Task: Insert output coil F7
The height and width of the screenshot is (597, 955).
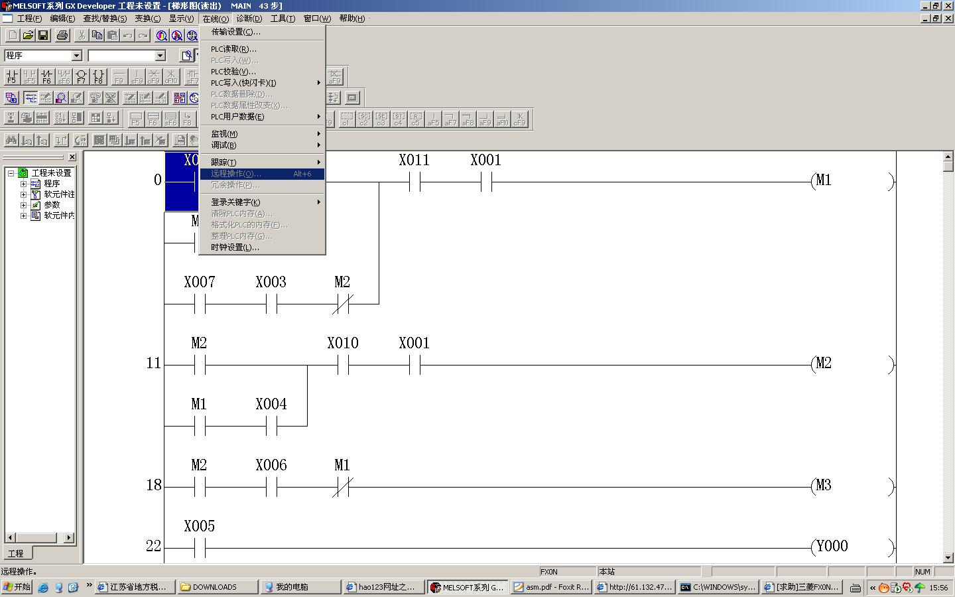Action: pyautogui.click(x=81, y=76)
